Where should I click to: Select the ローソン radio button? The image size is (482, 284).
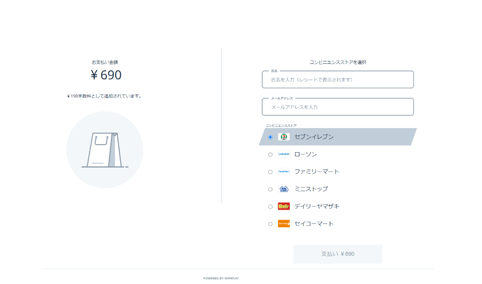[270, 155]
